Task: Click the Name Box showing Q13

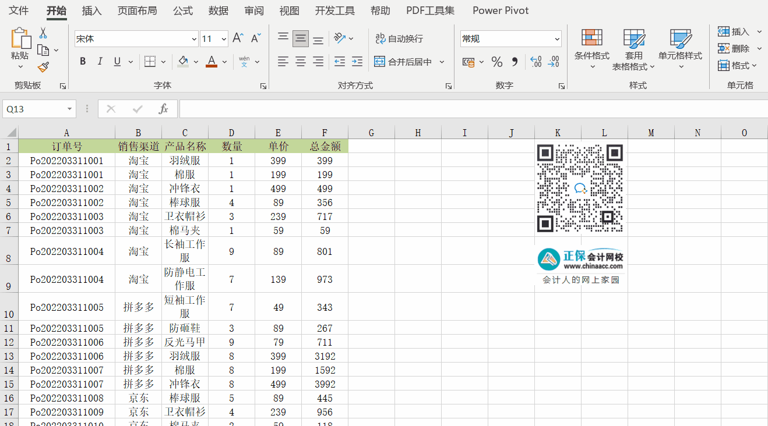Action: pos(34,109)
